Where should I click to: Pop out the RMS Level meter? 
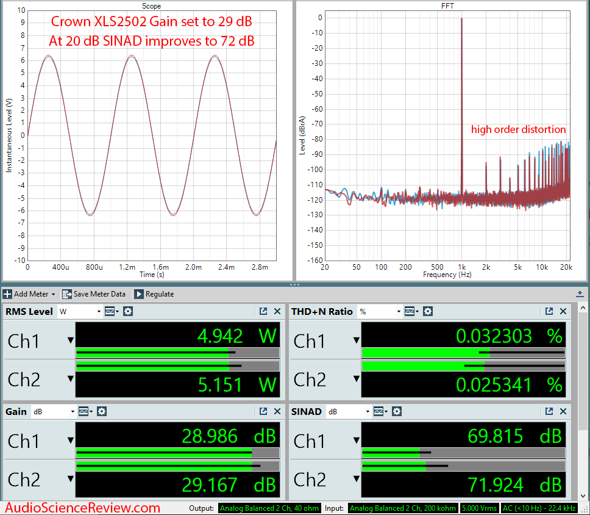point(263,311)
